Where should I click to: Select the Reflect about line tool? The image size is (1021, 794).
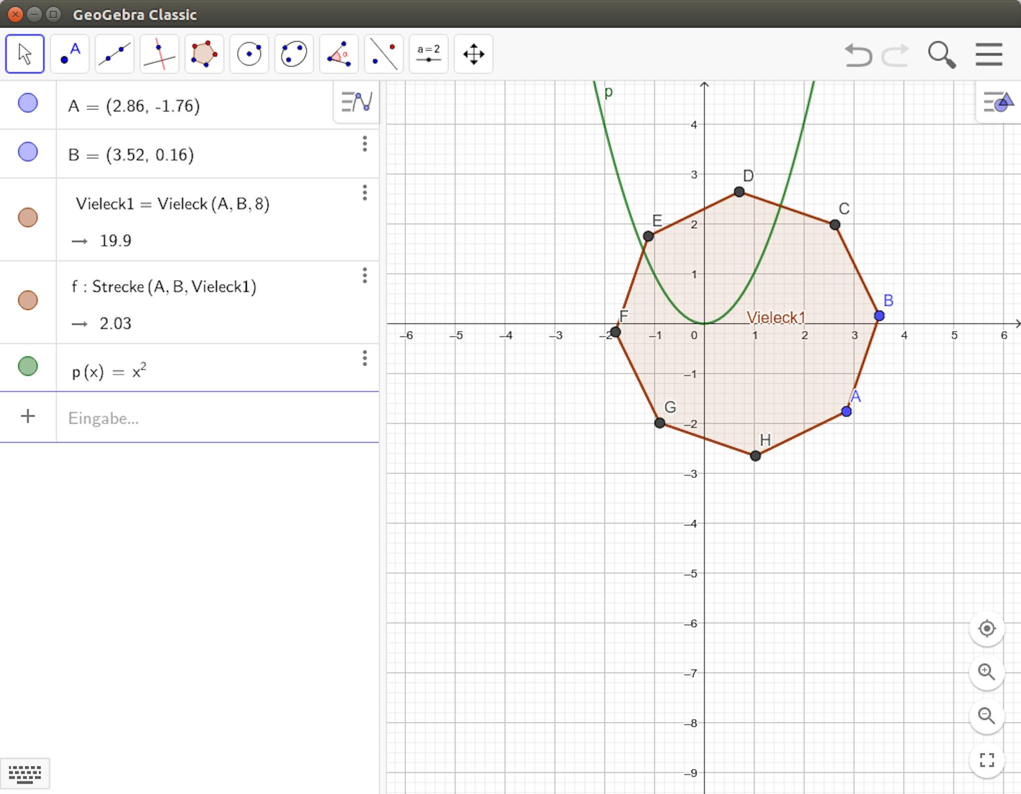click(x=384, y=54)
